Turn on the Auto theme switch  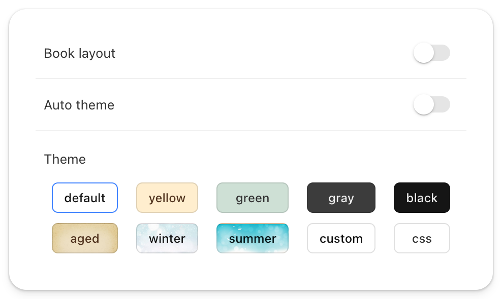click(431, 105)
